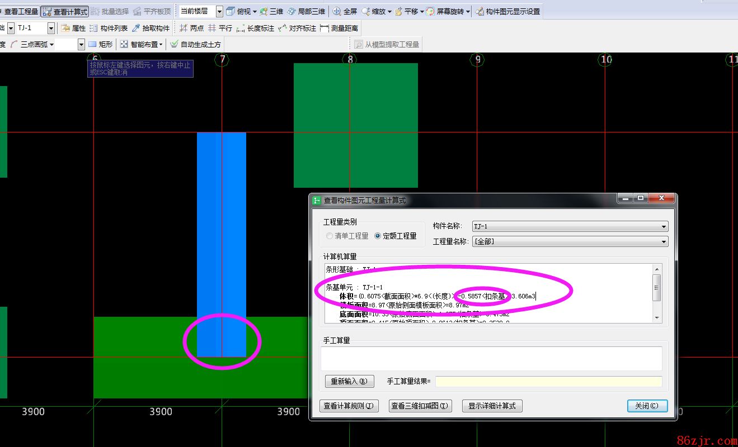The height and width of the screenshot is (447, 738).
Task: Open 三维 3D view
Action: click(x=271, y=11)
